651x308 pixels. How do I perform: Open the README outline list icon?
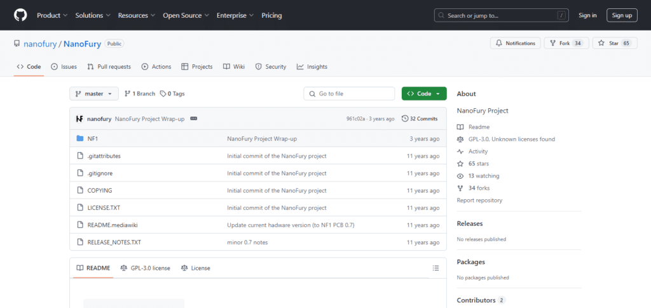coord(435,268)
